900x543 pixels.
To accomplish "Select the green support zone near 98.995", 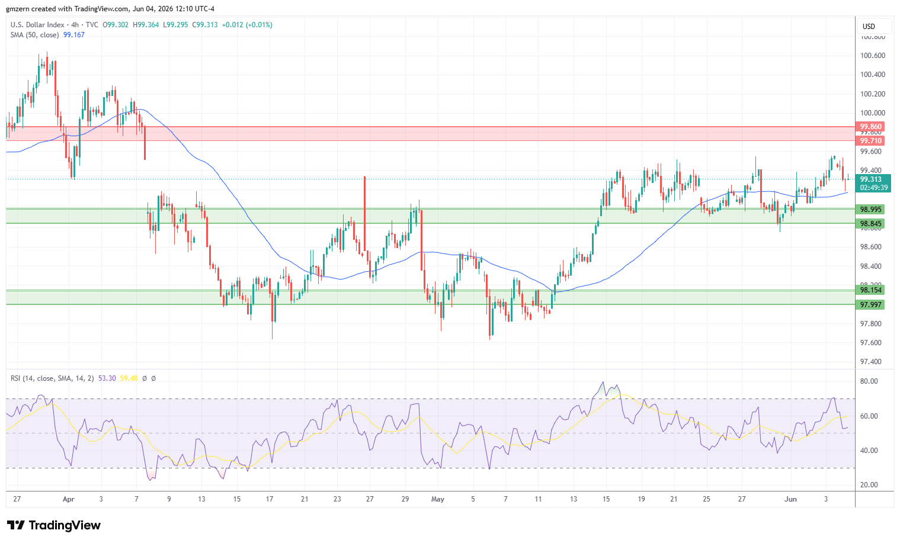I will [x=431, y=216].
